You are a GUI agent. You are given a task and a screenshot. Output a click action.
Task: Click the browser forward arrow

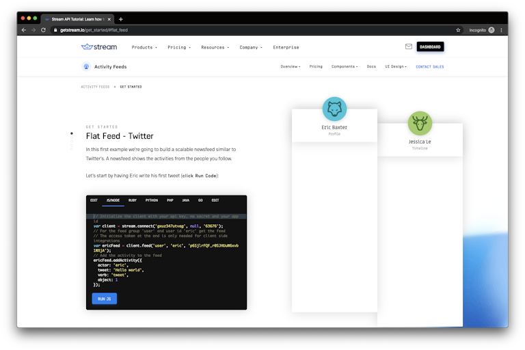(33, 30)
